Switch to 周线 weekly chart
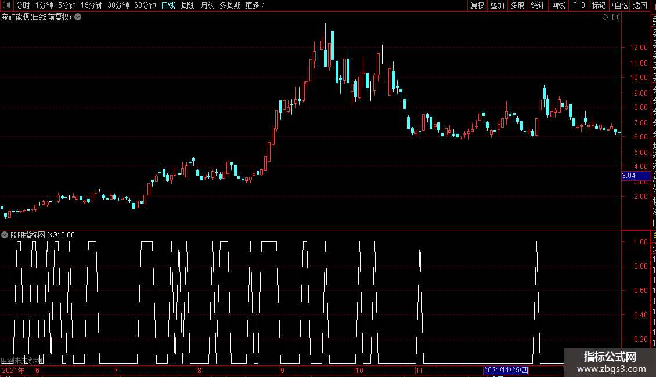The width and height of the screenshot is (656, 377). pos(188,5)
